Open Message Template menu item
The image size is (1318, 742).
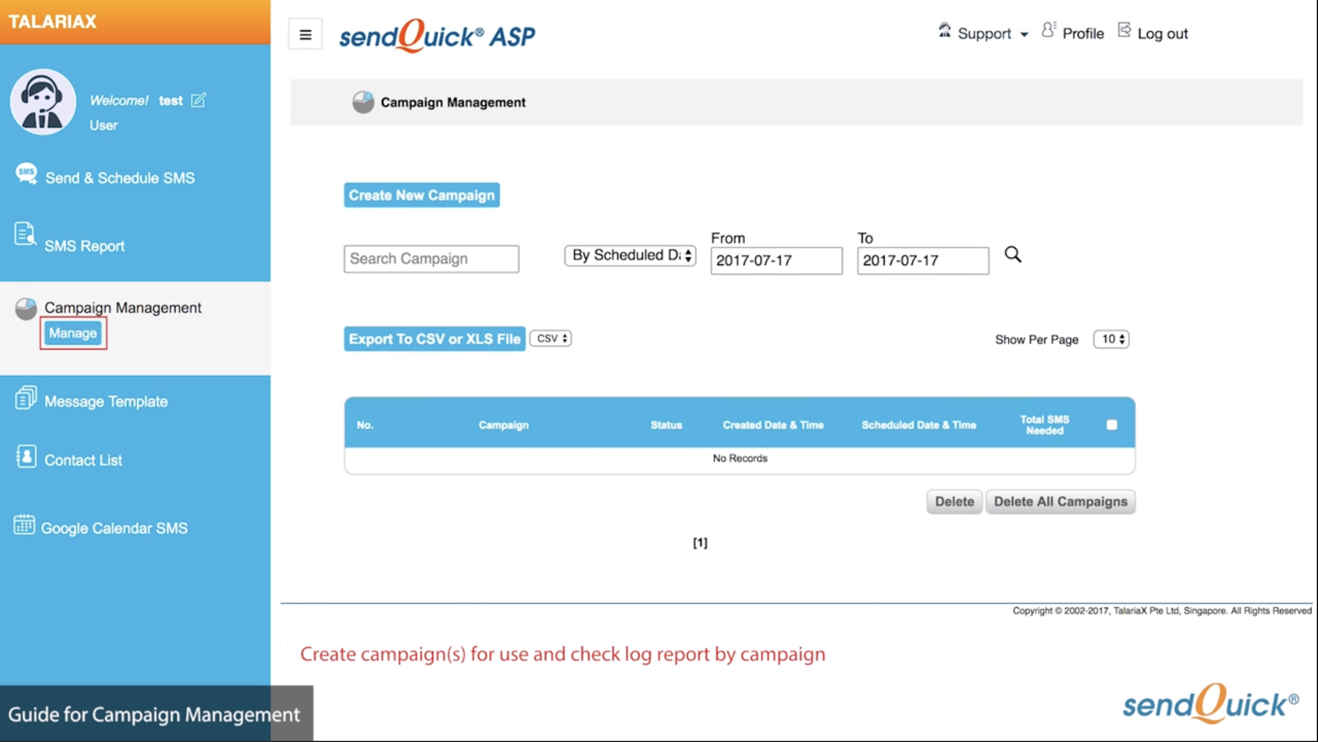(x=106, y=401)
